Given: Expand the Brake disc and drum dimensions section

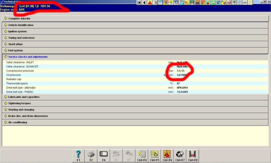Looking at the screenshot, I should tap(28, 116).
